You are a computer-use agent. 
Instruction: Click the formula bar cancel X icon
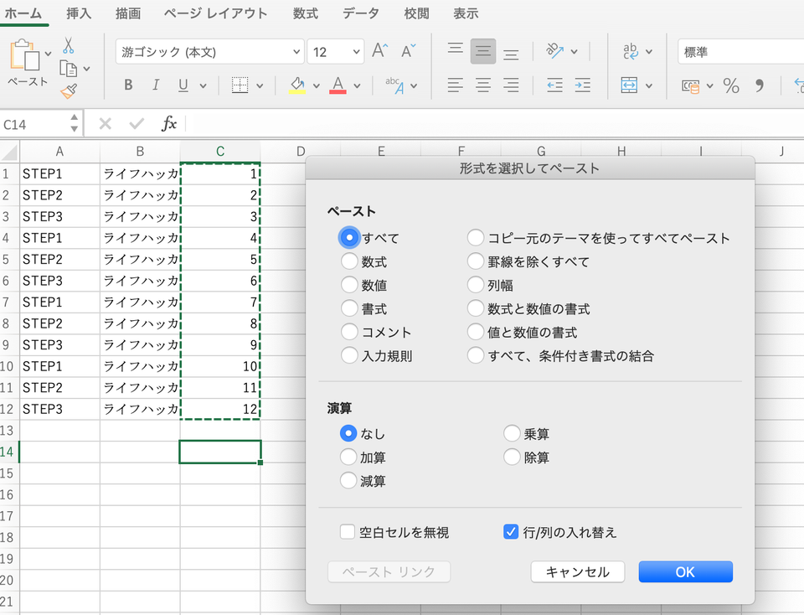(x=106, y=124)
